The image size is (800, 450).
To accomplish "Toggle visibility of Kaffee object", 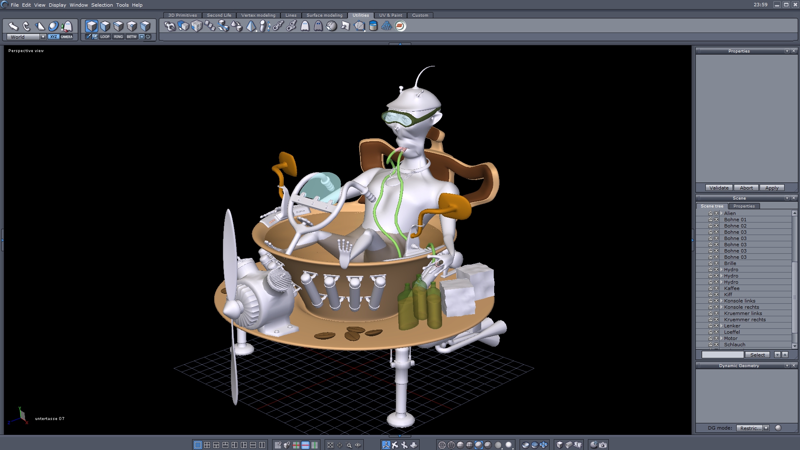I will coord(716,288).
